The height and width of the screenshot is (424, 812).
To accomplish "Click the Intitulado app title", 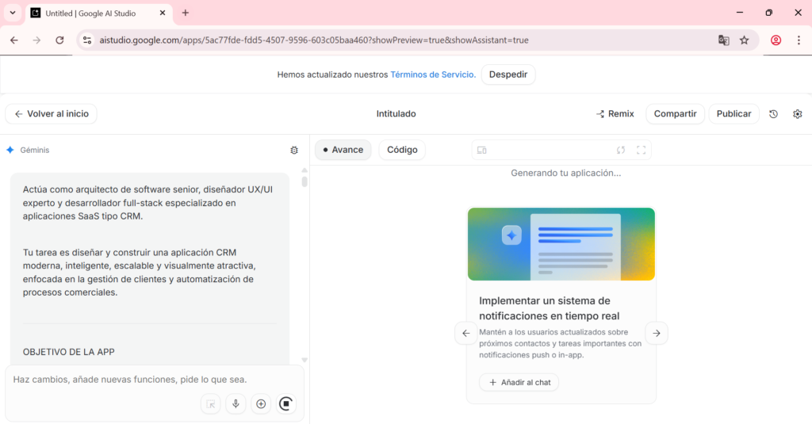I will (396, 114).
